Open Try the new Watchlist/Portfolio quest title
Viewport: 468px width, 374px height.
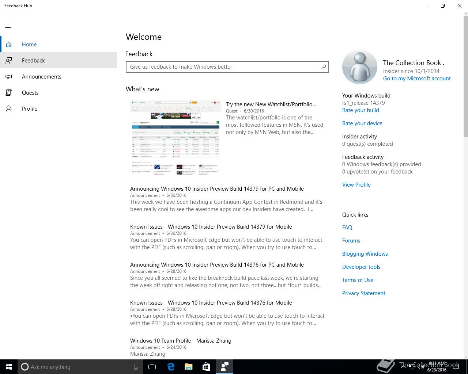point(271,104)
